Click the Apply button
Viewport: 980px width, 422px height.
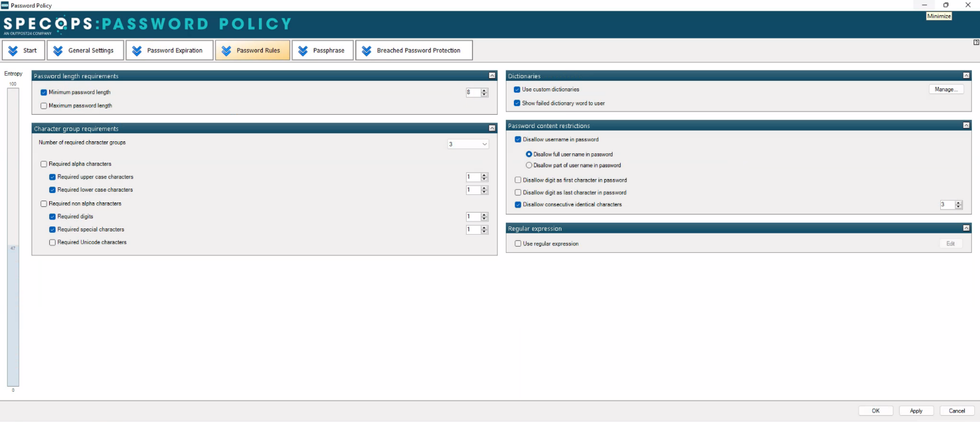pyautogui.click(x=916, y=411)
